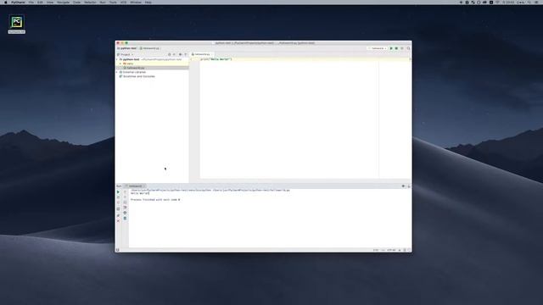The image size is (543, 305).
Task: Click scroll to end icon in Run panel
Action: 125,208
